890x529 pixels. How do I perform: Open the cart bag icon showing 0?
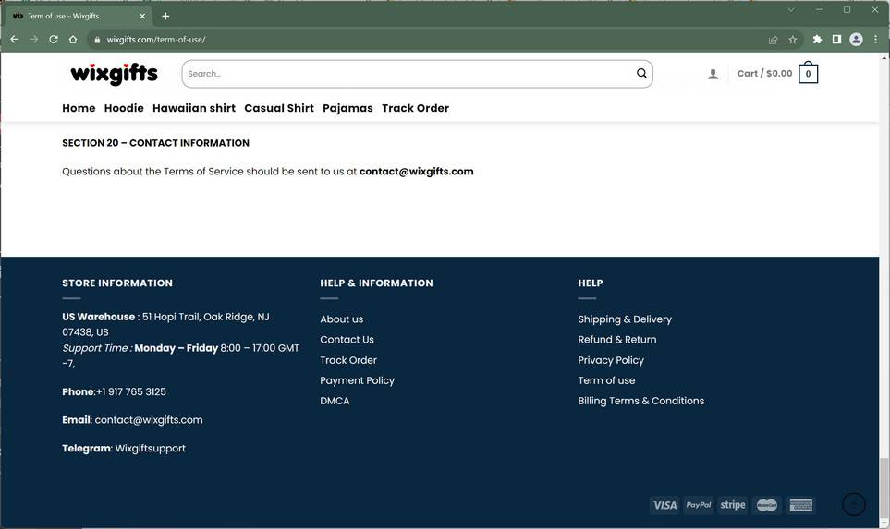point(809,73)
